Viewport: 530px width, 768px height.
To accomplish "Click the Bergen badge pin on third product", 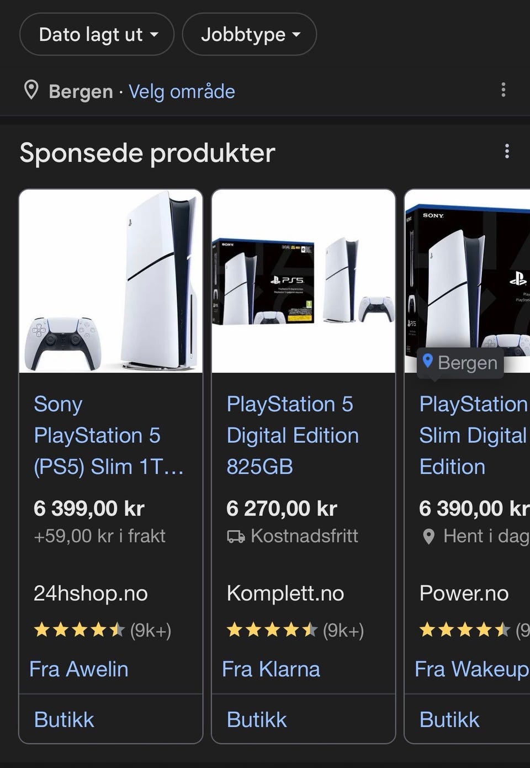I will click(x=427, y=362).
